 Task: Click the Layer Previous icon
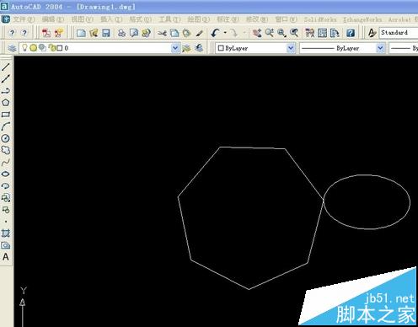[x=199, y=48]
